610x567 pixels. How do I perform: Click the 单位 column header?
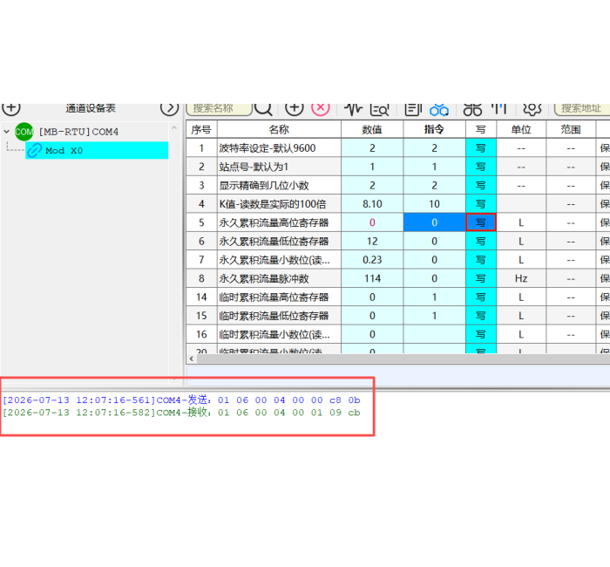(x=521, y=129)
